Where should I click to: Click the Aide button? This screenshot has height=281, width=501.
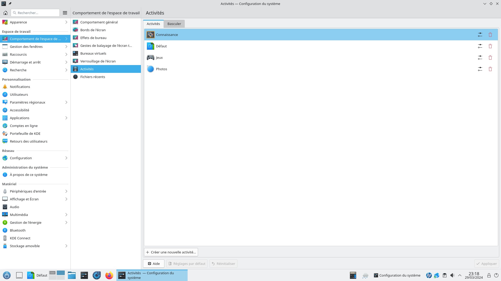pyautogui.click(x=153, y=264)
